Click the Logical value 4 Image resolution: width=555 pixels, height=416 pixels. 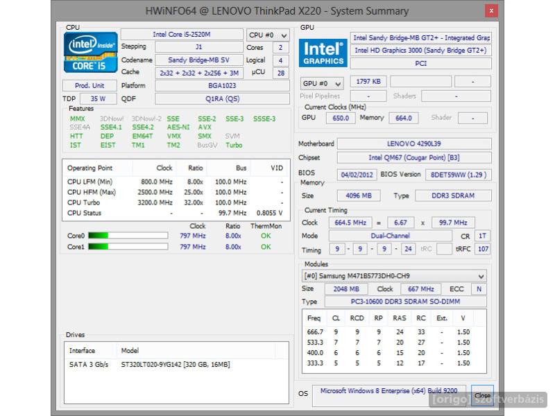(281, 60)
